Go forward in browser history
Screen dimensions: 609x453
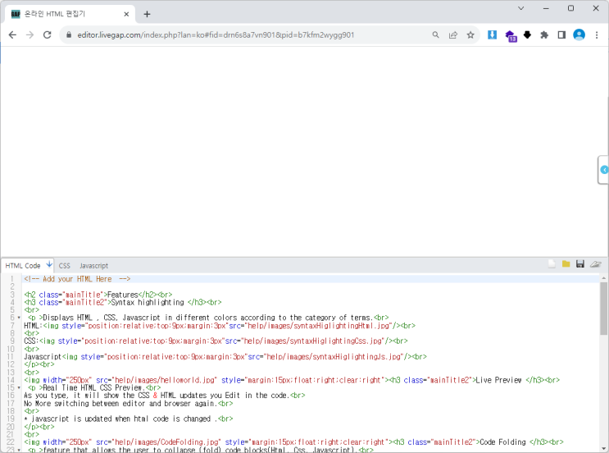click(30, 35)
